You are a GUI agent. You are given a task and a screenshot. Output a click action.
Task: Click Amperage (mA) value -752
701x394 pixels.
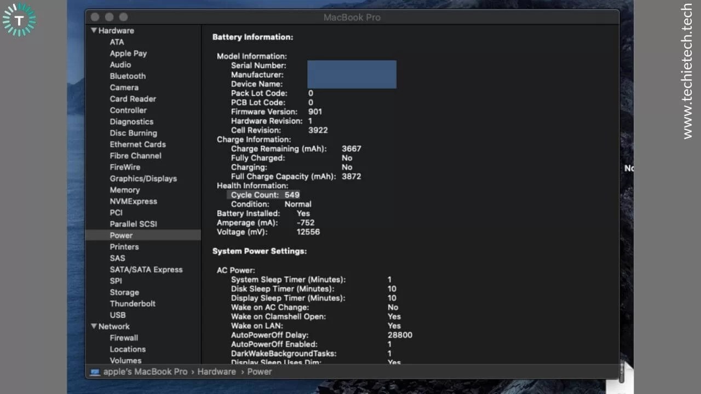click(x=306, y=223)
